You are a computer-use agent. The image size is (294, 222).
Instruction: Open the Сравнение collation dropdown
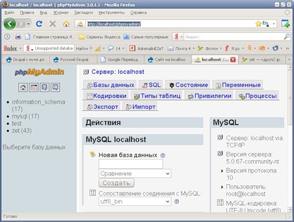click(x=135, y=174)
